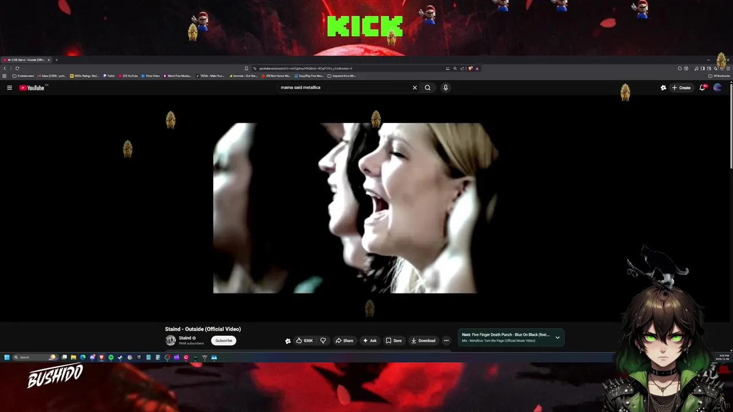Switch to Brave browser in taskbar
The image size is (733, 412).
101,358
